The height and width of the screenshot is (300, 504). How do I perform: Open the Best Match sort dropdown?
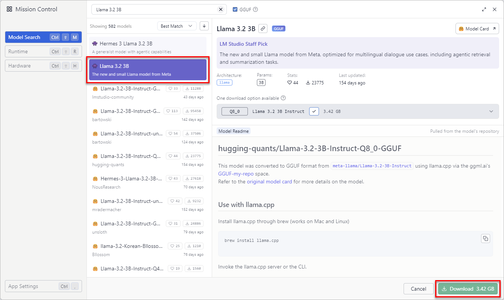point(177,25)
